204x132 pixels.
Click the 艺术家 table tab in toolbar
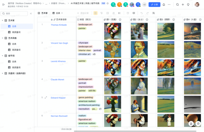point(43,13)
